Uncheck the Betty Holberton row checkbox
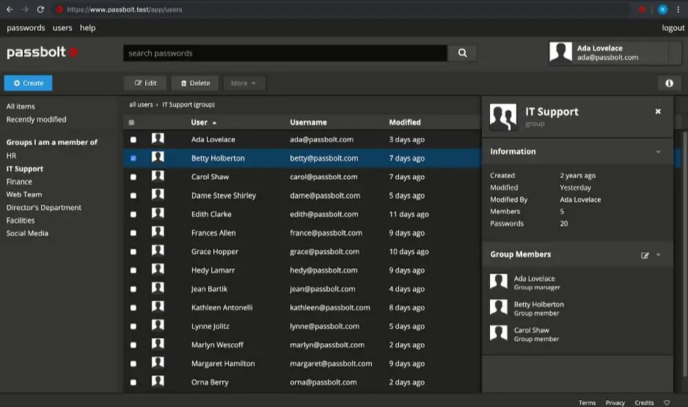The image size is (688, 407). 133,158
